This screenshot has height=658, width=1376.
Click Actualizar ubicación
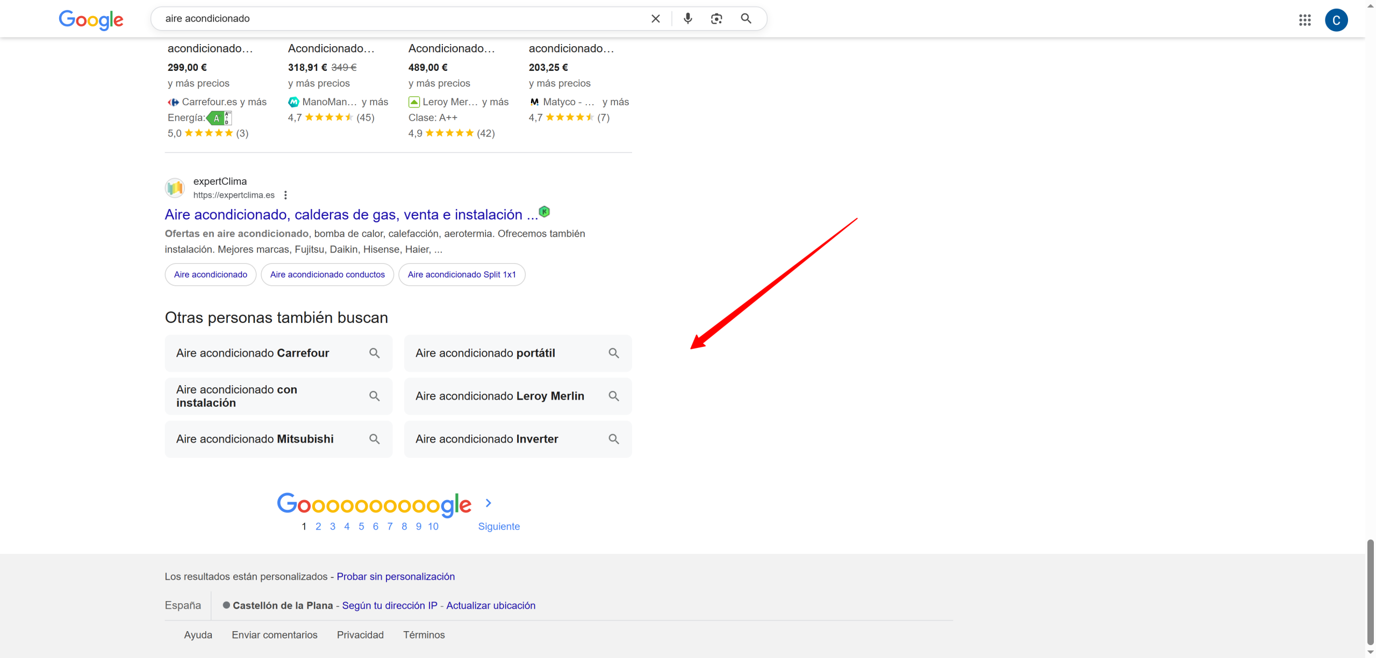[491, 605]
